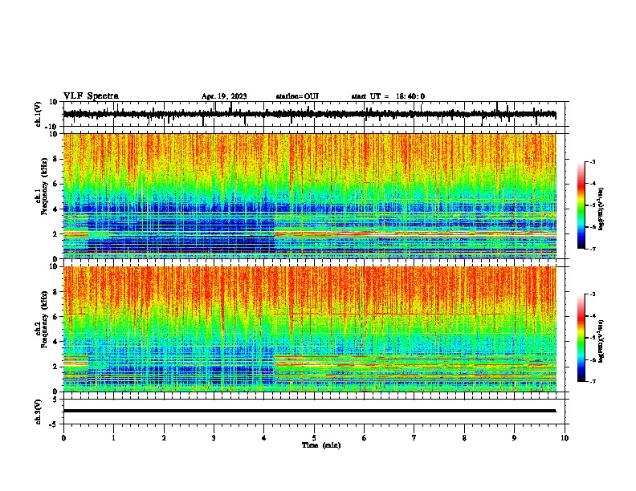This screenshot has width=636, height=491.
Task: Click the 6 kHz tick on ch.1 frequency axis
Action: pyautogui.click(x=55, y=184)
